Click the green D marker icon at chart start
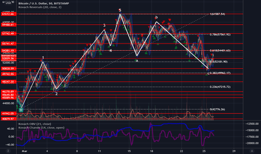Image resolution: width=261 pixels, height=154 pixels. click(x=21, y=110)
